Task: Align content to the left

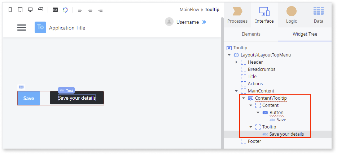Action: pyautogui.click(x=80, y=10)
